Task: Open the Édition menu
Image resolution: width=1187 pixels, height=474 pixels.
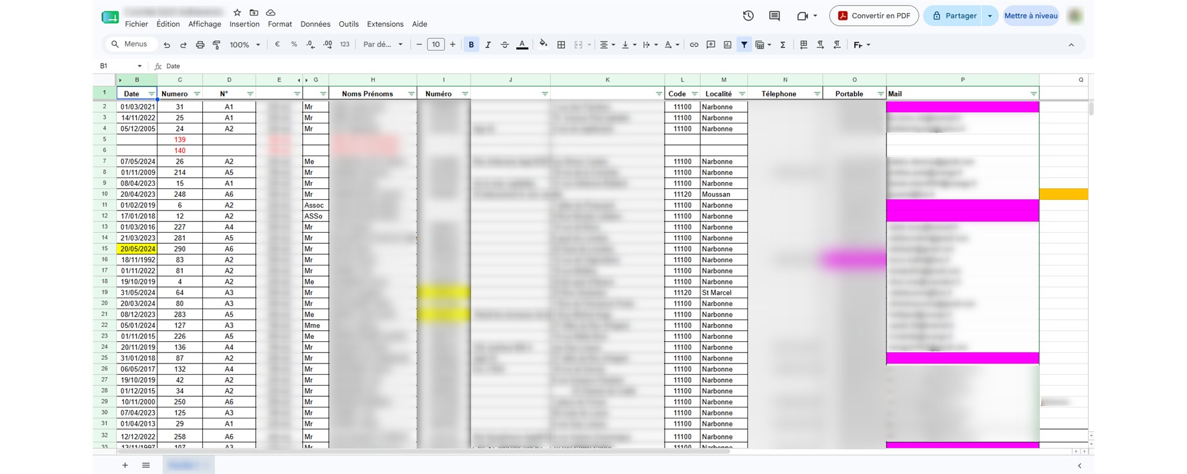Action: pyautogui.click(x=168, y=24)
